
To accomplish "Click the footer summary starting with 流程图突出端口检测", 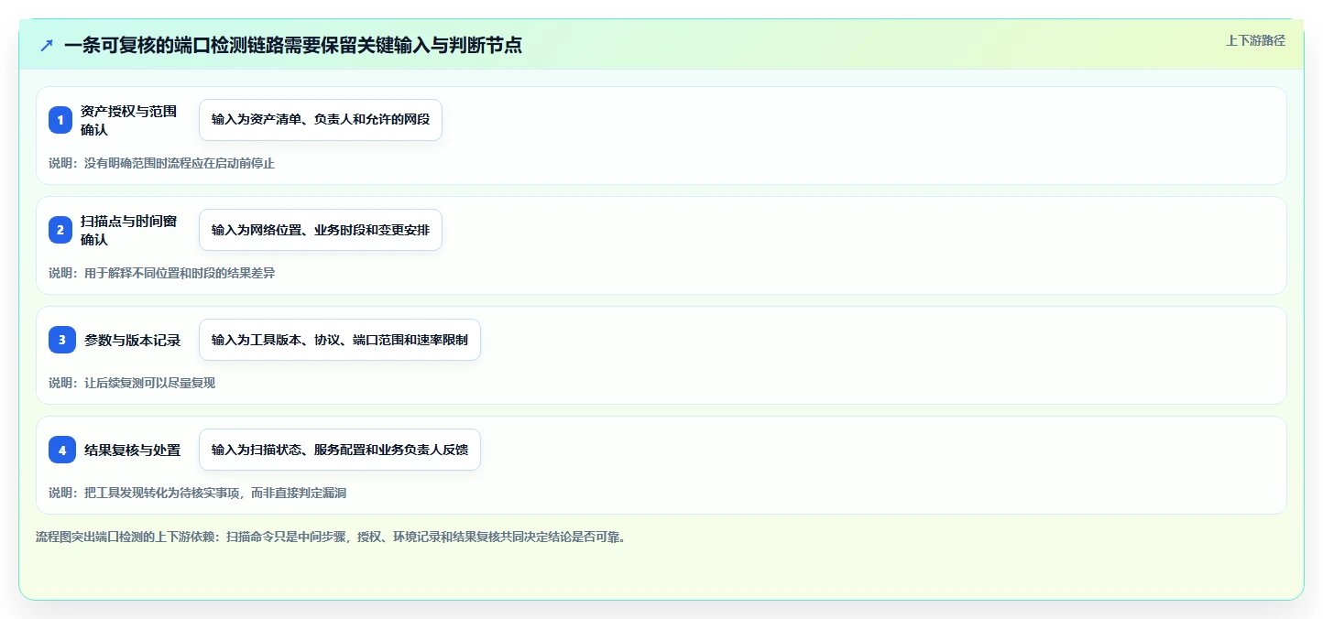I will [330, 537].
